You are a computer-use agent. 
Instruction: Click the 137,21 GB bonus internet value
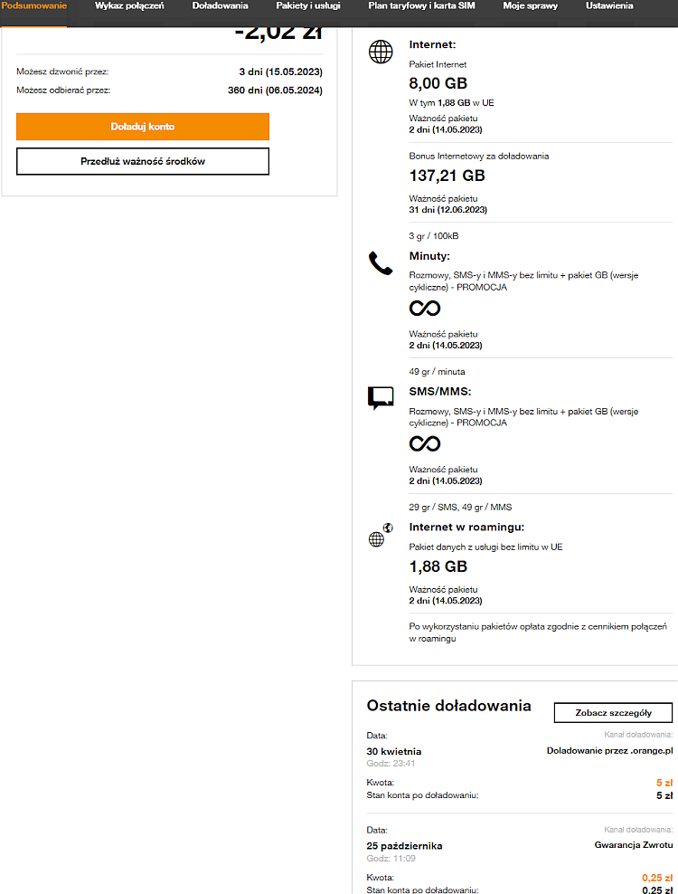(x=447, y=176)
